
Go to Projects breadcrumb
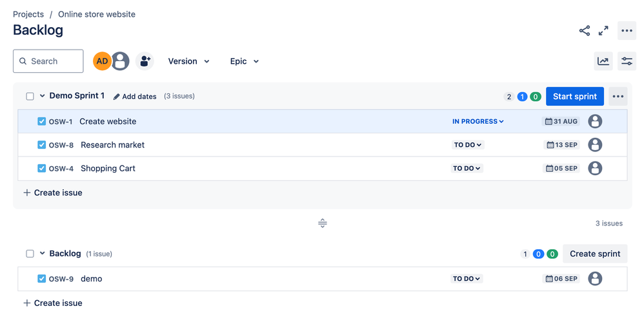[x=28, y=14]
